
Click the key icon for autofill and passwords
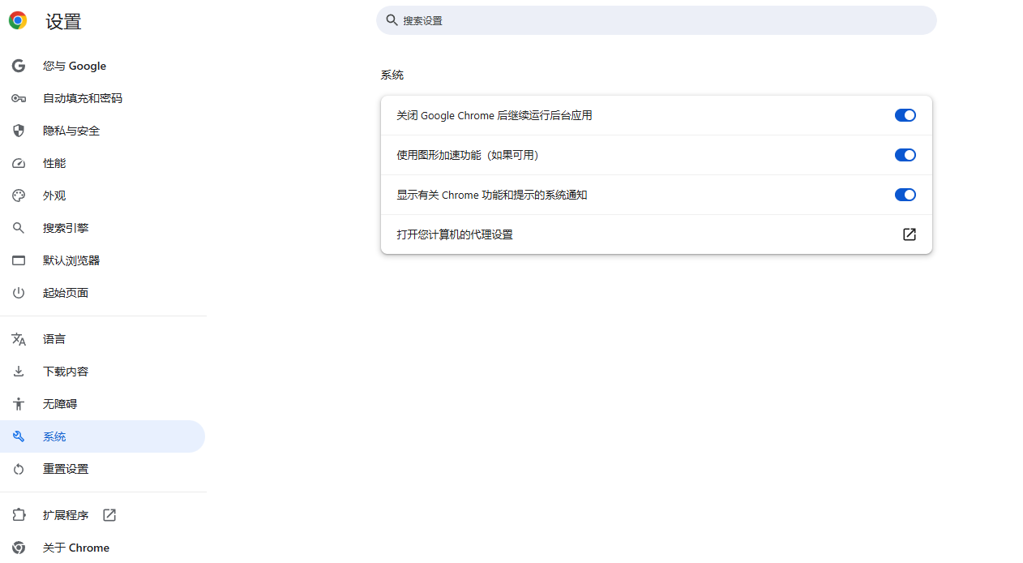tap(19, 98)
